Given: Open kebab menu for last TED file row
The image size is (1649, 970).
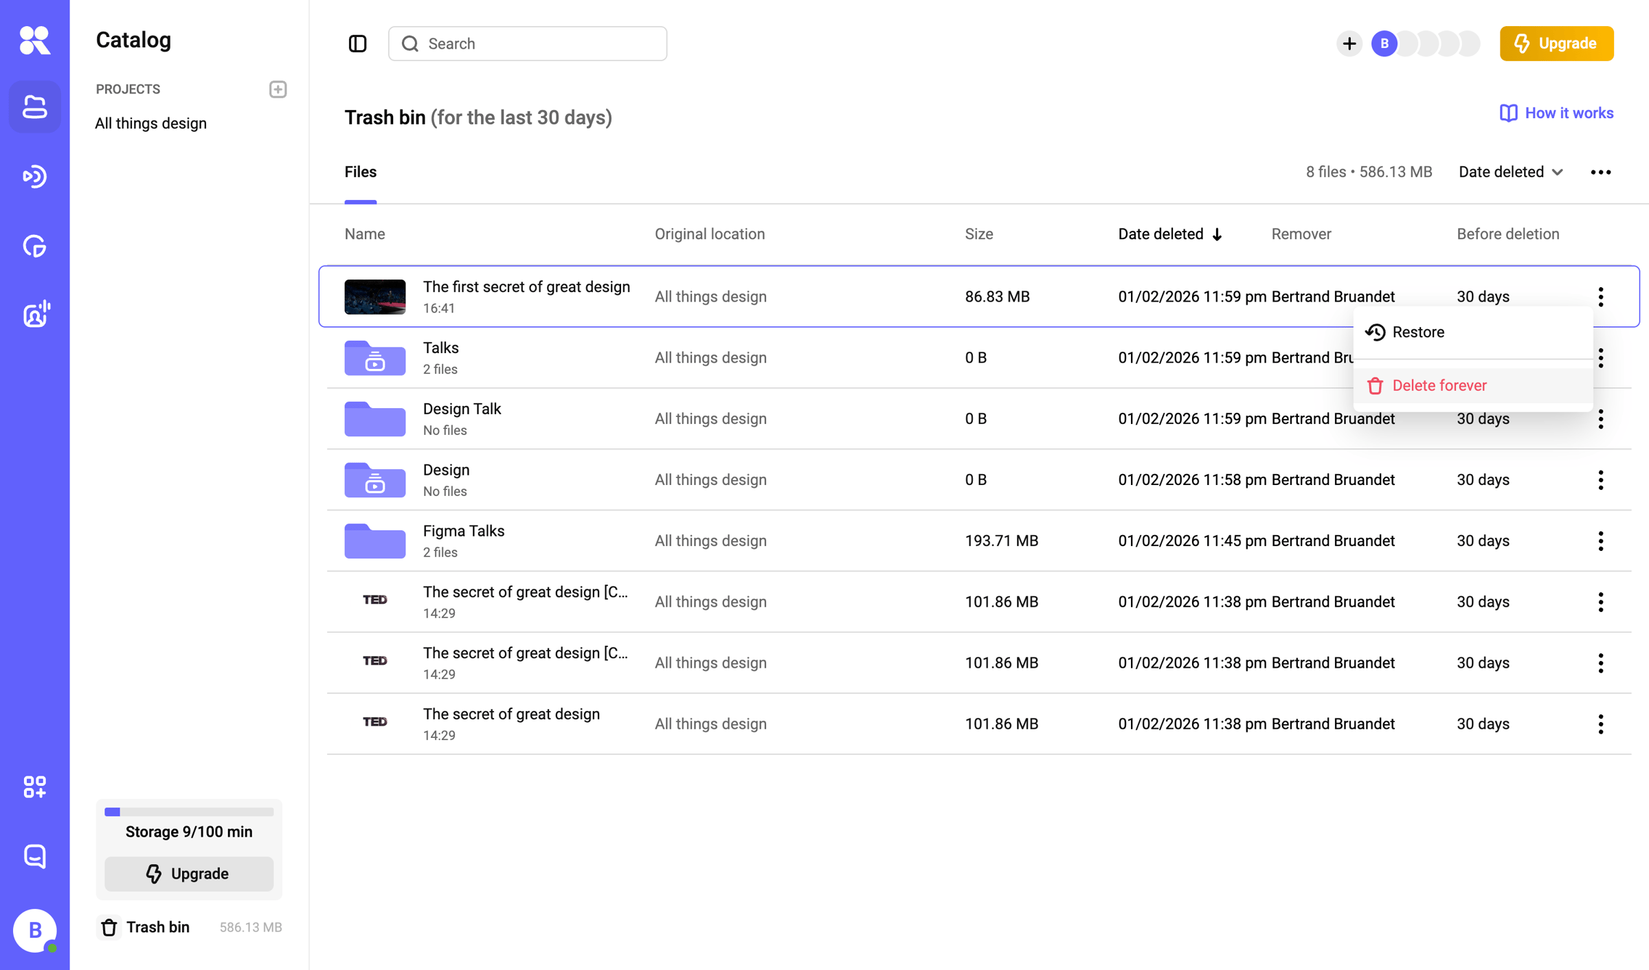Looking at the screenshot, I should coord(1600,724).
